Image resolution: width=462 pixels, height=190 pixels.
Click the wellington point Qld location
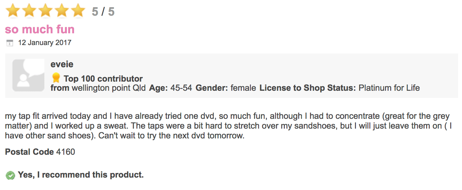(108, 88)
